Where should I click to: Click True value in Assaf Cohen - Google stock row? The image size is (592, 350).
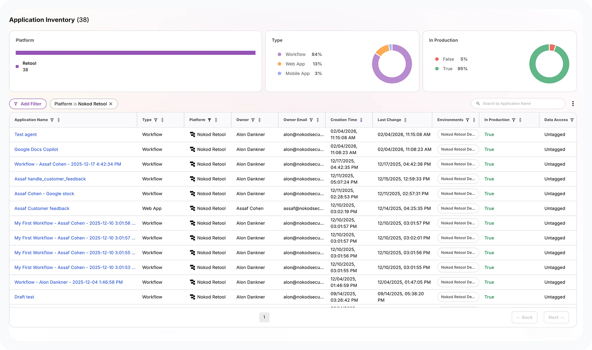[489, 194]
